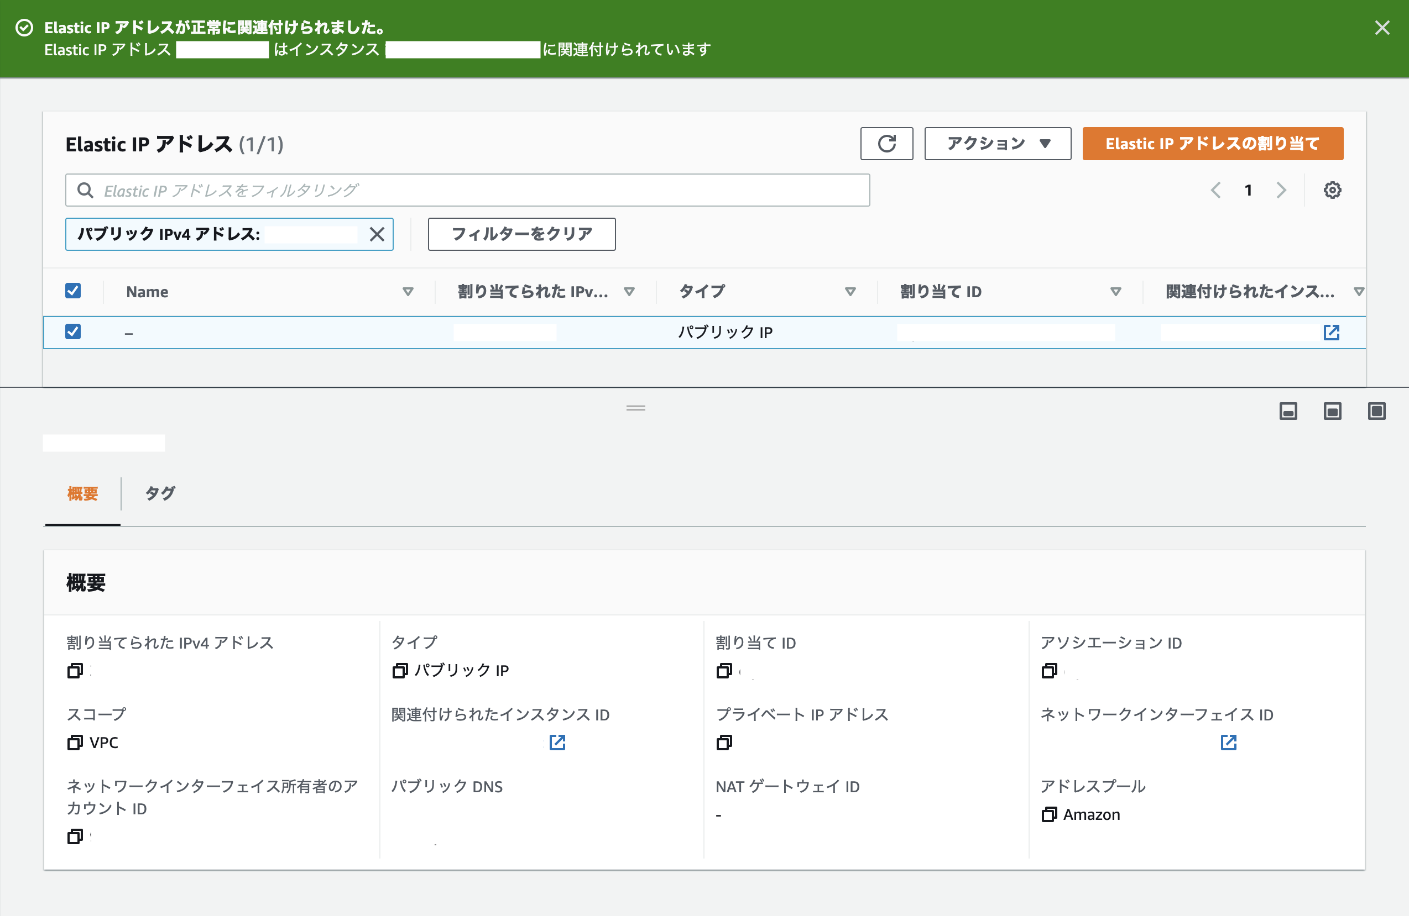This screenshot has width=1409, height=916.
Task: Sort by Name column arrow
Action: (x=408, y=292)
